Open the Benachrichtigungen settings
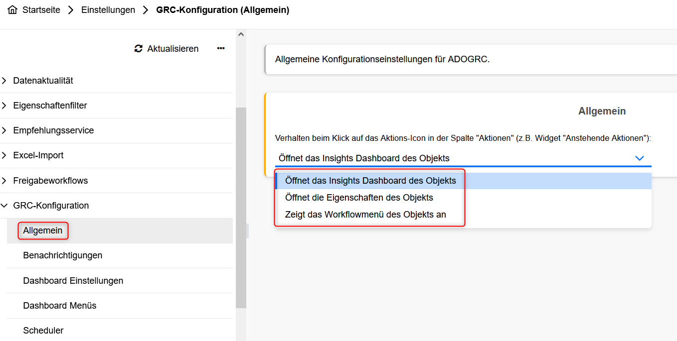The width and height of the screenshot is (677, 341). coord(62,255)
